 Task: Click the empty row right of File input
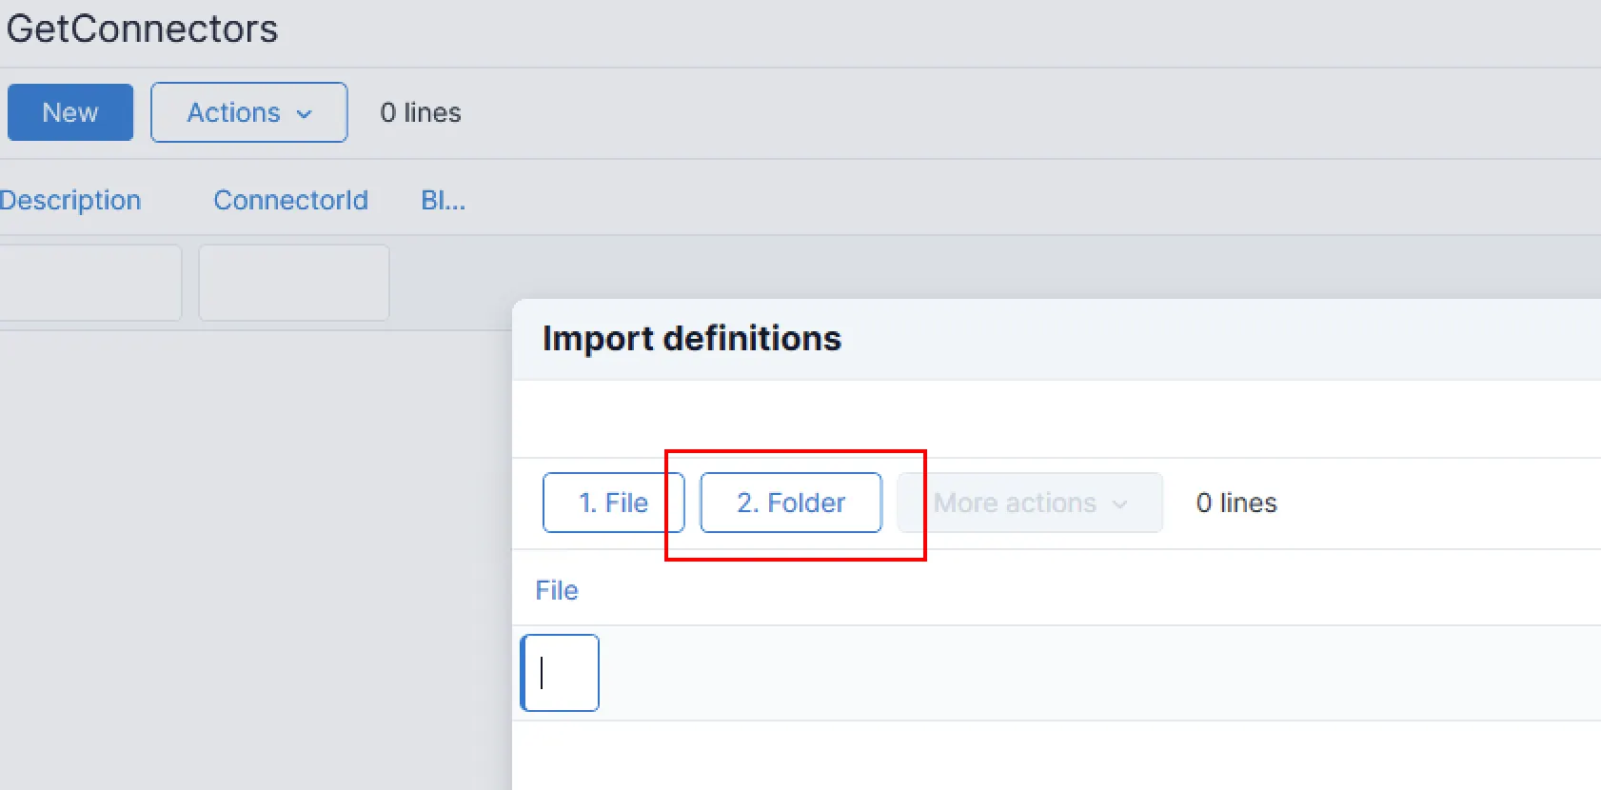pyautogui.click(x=1047, y=673)
